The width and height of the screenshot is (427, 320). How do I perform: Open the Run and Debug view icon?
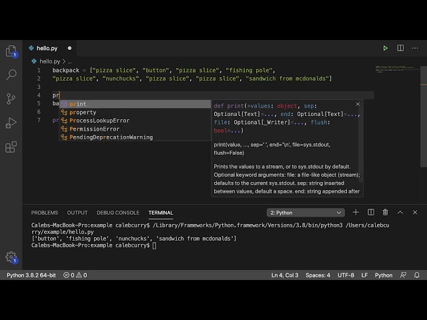click(11, 123)
